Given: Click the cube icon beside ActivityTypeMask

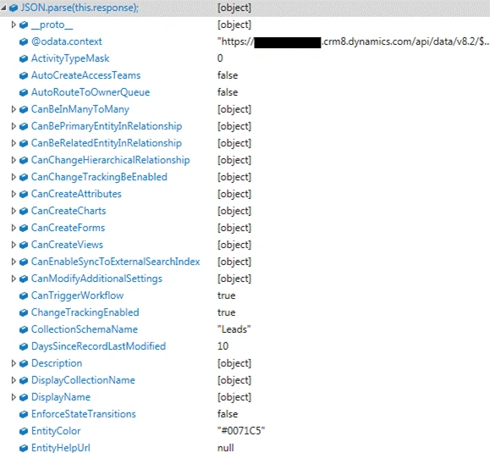Looking at the screenshot, I should tap(24, 58).
